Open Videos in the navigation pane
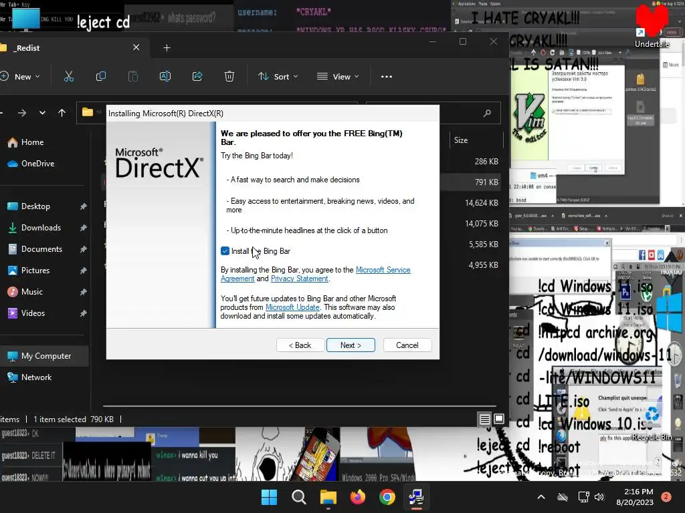685x513 pixels. (x=33, y=313)
